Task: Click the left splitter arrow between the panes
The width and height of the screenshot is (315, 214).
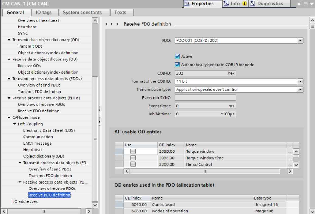Action: coord(100,110)
